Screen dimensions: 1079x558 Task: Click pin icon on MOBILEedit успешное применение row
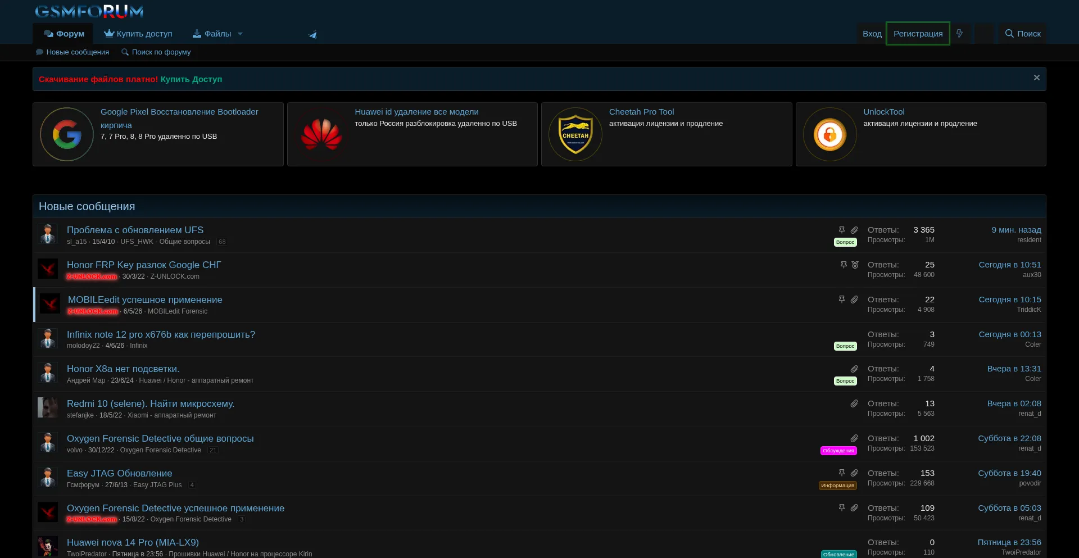(842, 300)
